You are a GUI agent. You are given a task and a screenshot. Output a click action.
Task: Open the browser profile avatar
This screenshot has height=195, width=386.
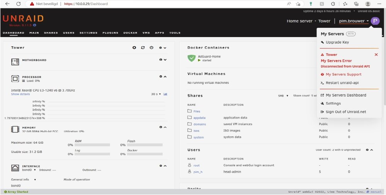[368, 4]
